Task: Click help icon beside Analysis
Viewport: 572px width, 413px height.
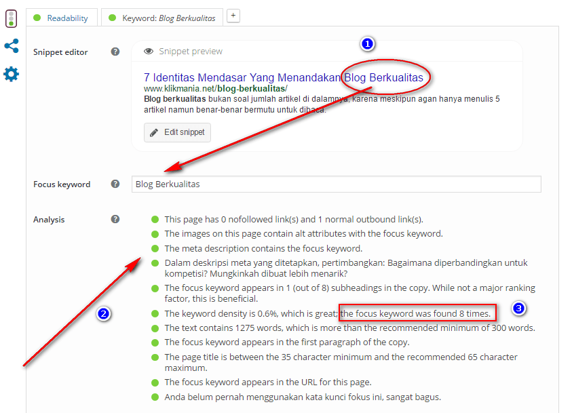Action: [x=115, y=219]
